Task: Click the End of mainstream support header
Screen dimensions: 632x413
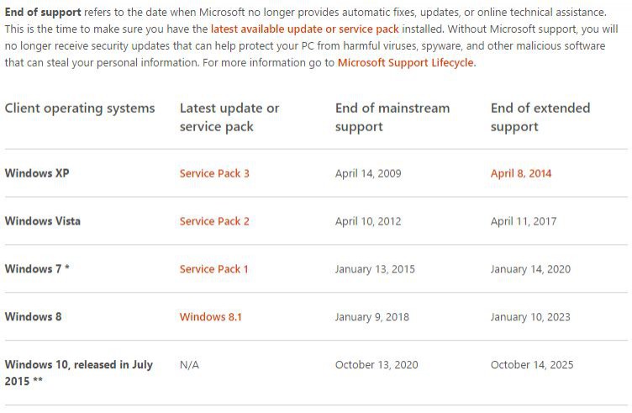Action: click(392, 117)
